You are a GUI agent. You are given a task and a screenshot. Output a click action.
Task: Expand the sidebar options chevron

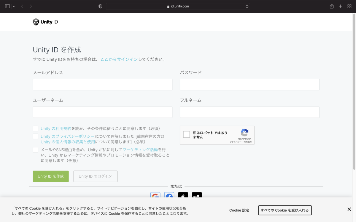[13, 6]
